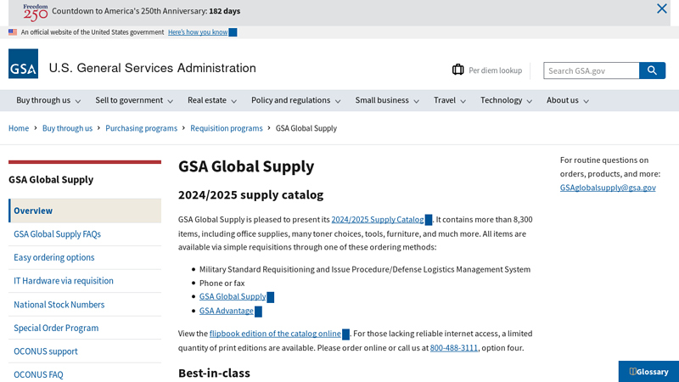This screenshot has height=382, width=679.
Task: Open GSA Advantage bullet link
Action: (227, 311)
